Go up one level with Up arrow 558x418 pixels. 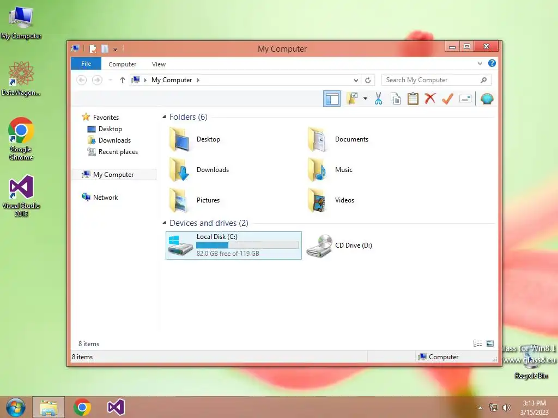point(123,80)
